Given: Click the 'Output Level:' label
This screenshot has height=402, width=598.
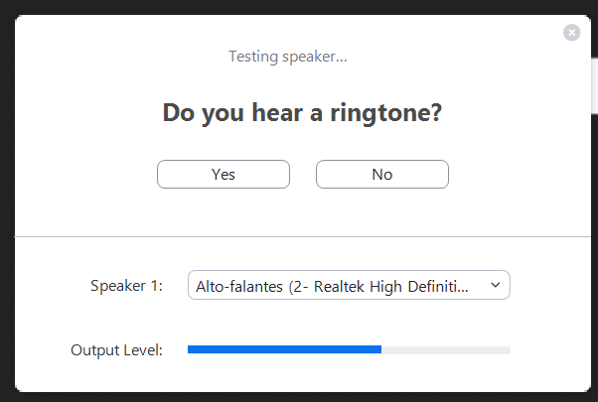Looking at the screenshot, I should pos(116,350).
